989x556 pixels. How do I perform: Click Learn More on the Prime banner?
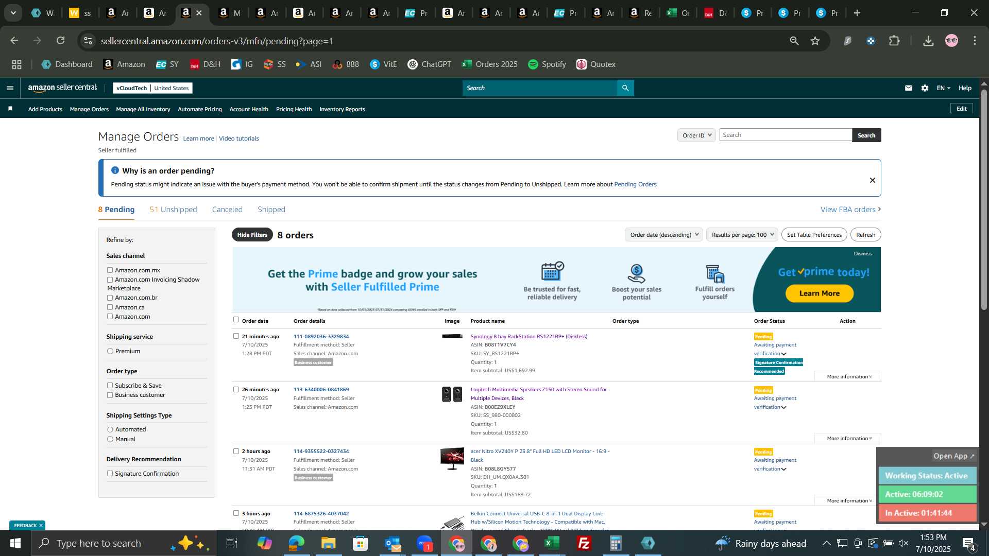[820, 293]
